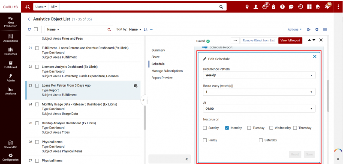Click red search icon in Name filter
This screenshot has height=164, width=343.
[x=109, y=29]
